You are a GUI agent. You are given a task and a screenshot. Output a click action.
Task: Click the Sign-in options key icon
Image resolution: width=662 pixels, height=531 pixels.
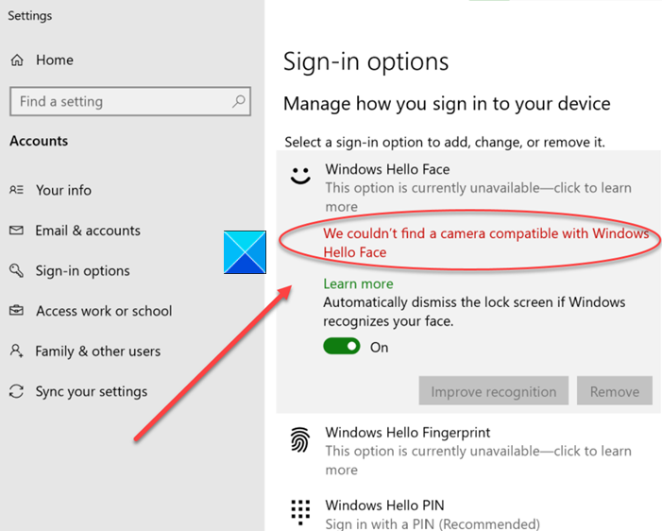(16, 270)
